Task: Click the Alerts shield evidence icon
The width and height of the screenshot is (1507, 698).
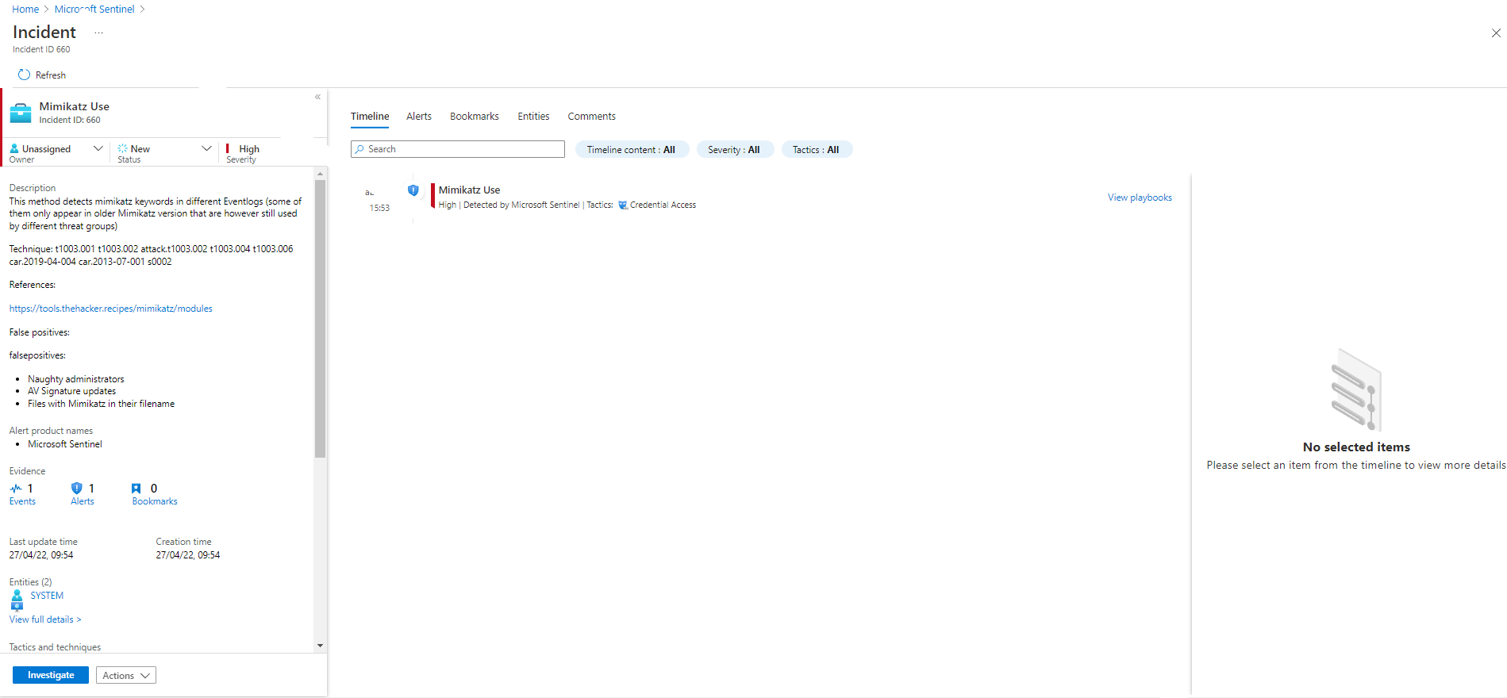Action: coord(77,489)
